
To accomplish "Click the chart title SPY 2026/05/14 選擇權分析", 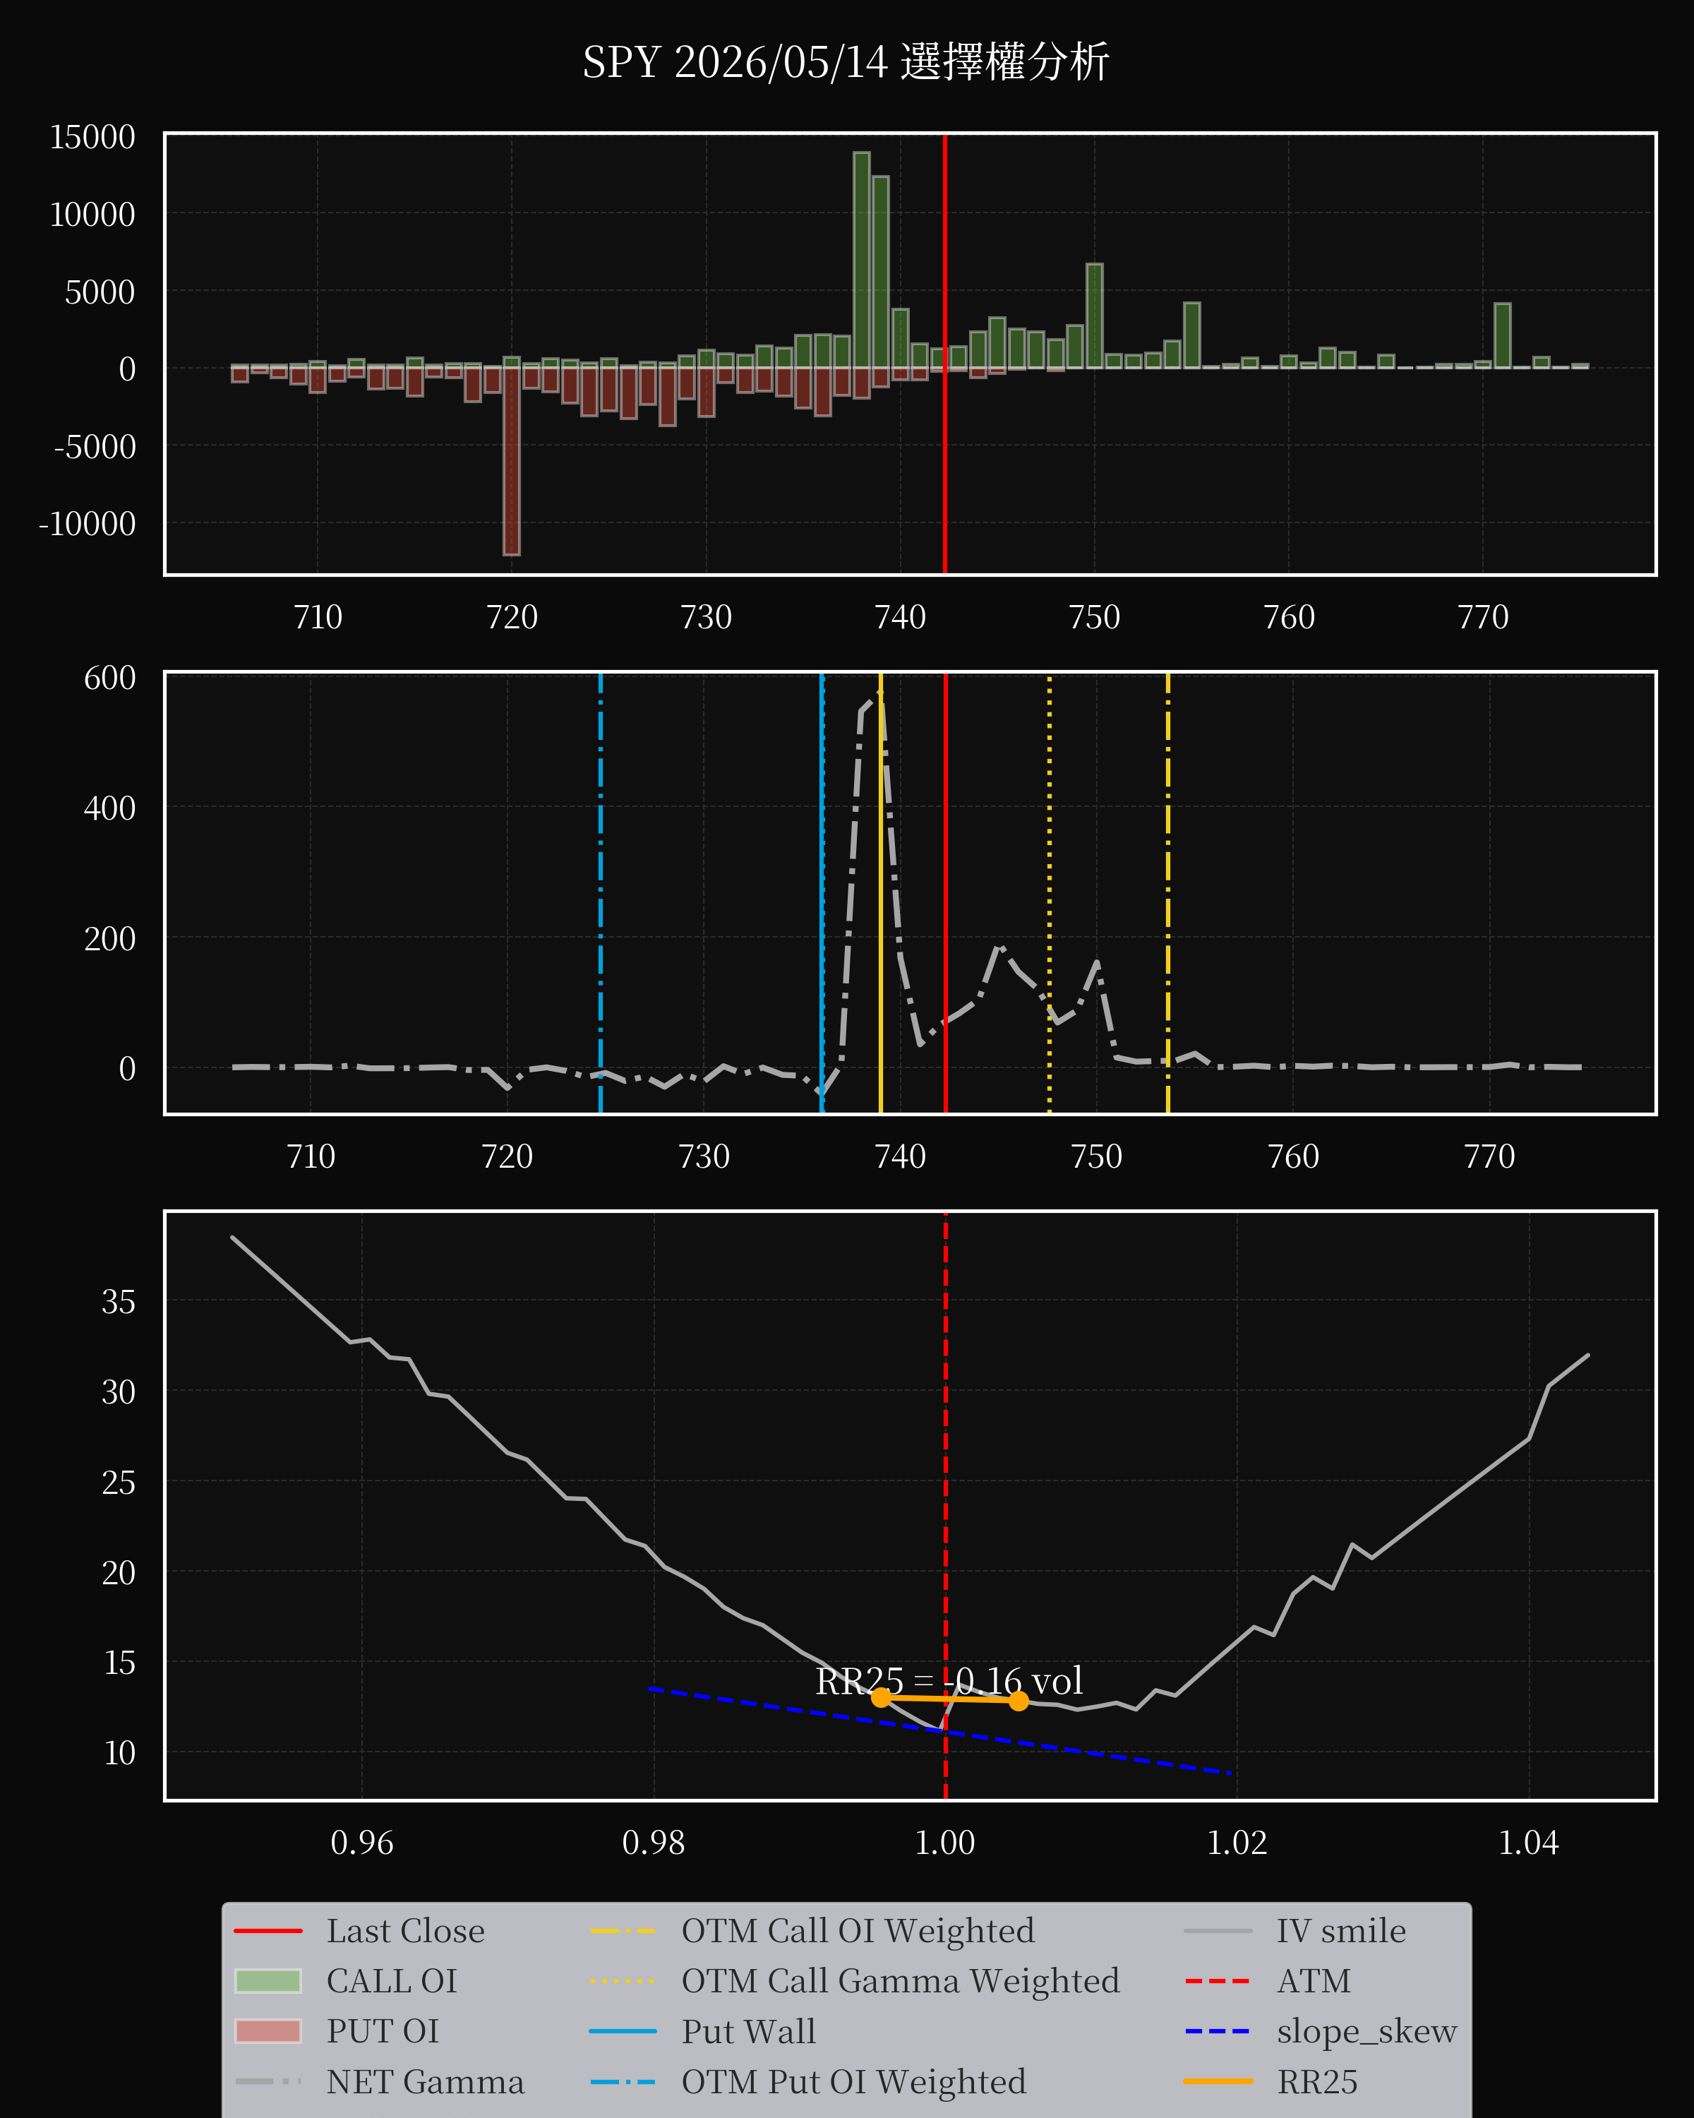I will [x=846, y=62].
